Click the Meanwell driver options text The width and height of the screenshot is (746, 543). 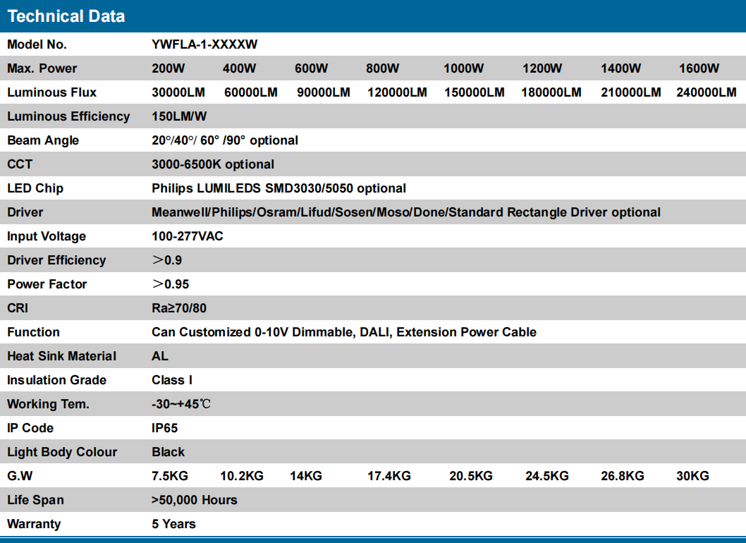[x=406, y=212]
